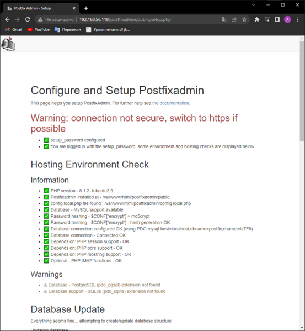Click green check beside config.local.php file found
The image size is (305, 331).
[x=46, y=203]
